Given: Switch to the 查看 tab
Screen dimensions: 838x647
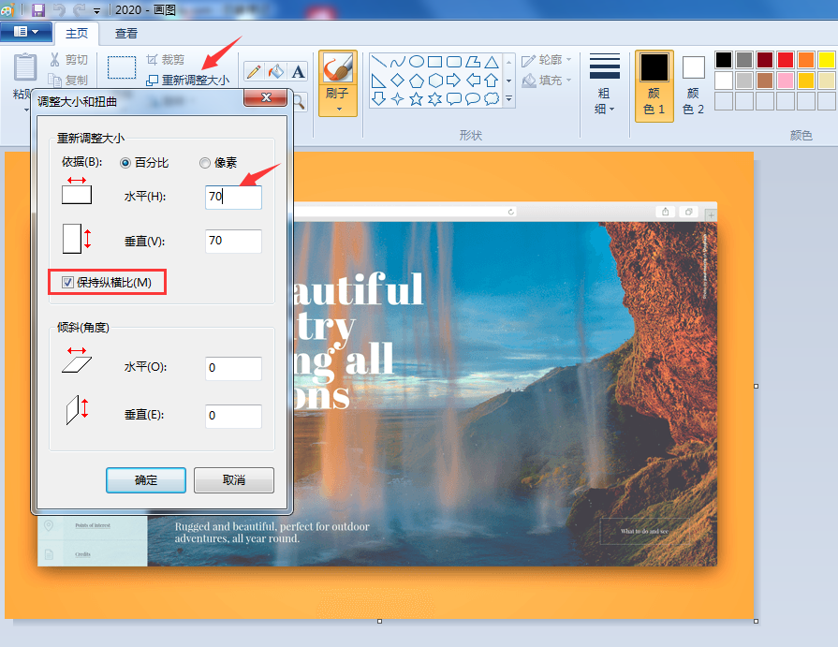Looking at the screenshot, I should pos(126,33).
